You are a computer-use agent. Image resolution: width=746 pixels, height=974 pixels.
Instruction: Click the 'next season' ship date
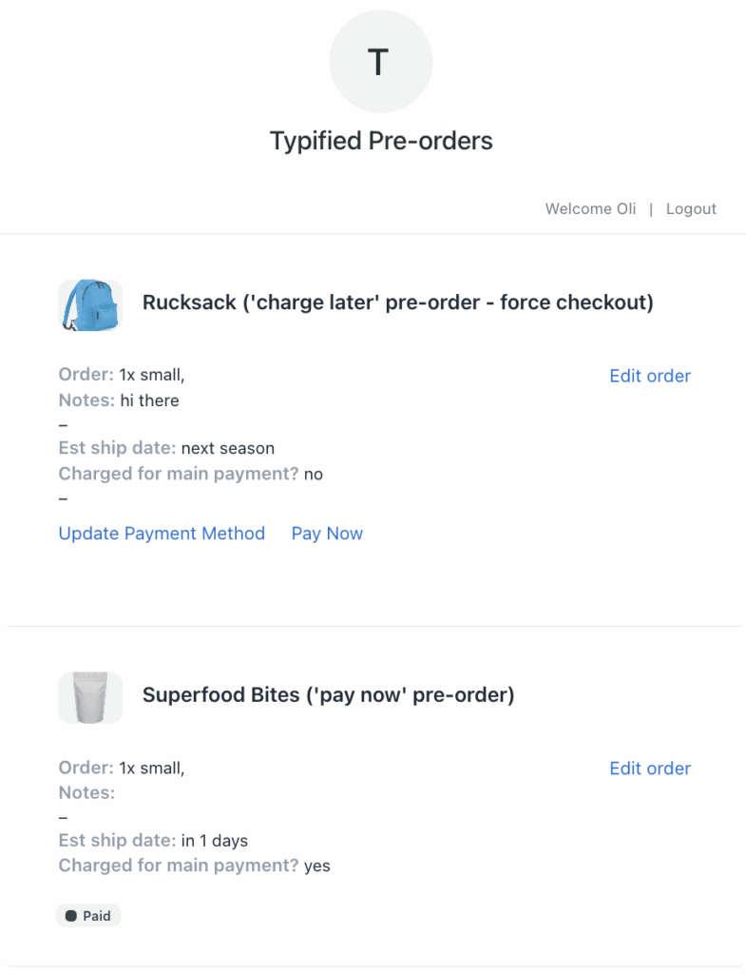point(227,448)
